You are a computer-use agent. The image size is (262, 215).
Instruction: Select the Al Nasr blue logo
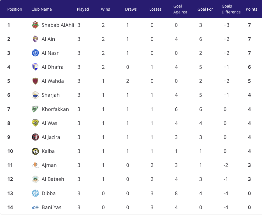point(35,53)
